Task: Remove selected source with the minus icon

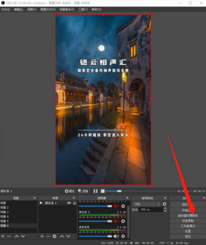Action: [x=48, y=236]
